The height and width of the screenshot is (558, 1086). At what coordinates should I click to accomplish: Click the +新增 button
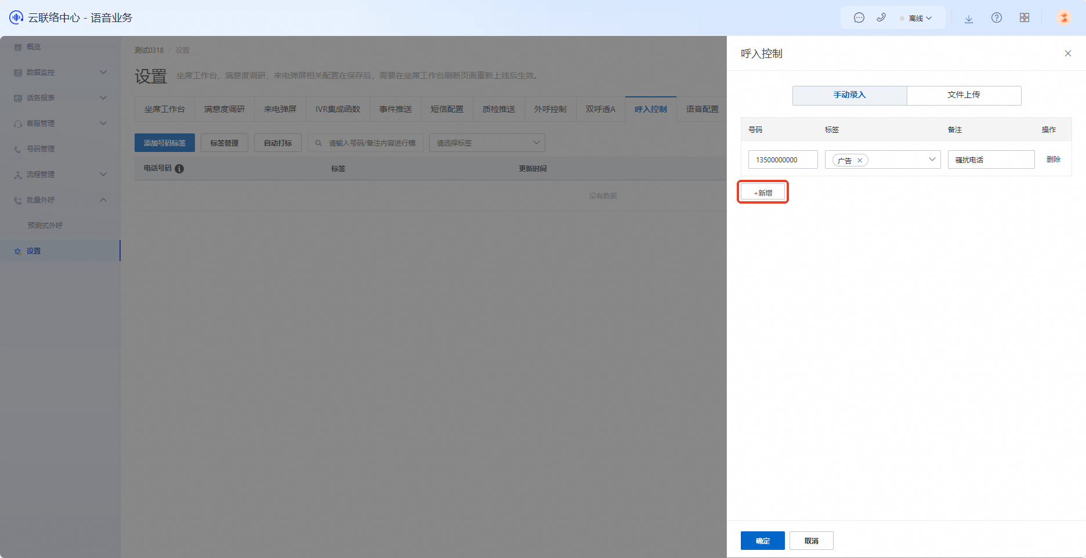[x=763, y=193]
